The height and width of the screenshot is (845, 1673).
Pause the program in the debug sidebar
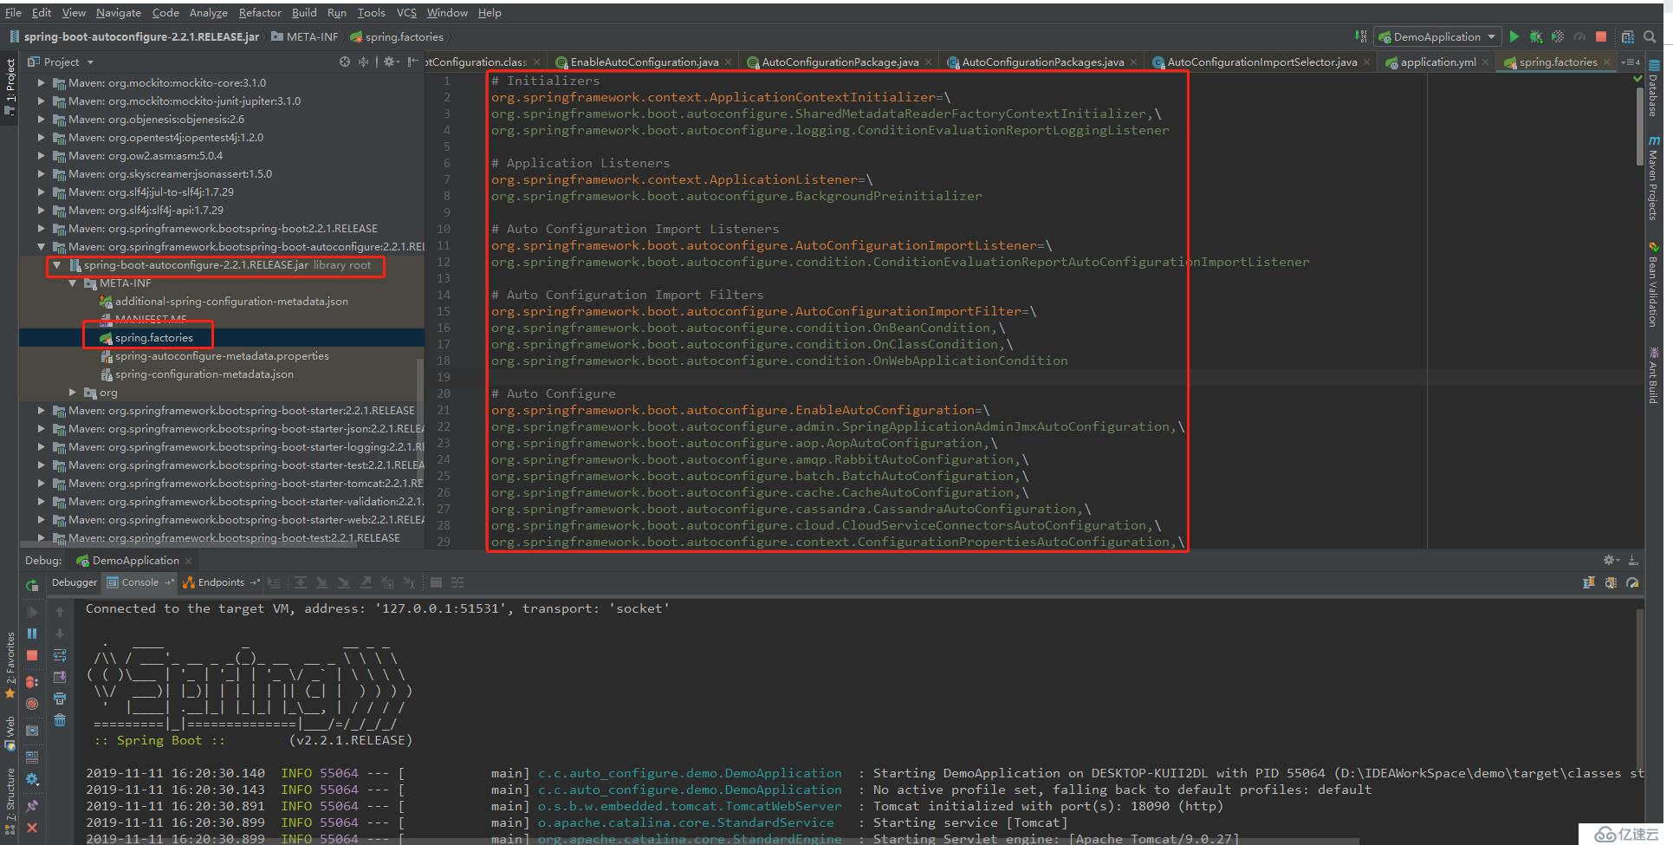32,634
